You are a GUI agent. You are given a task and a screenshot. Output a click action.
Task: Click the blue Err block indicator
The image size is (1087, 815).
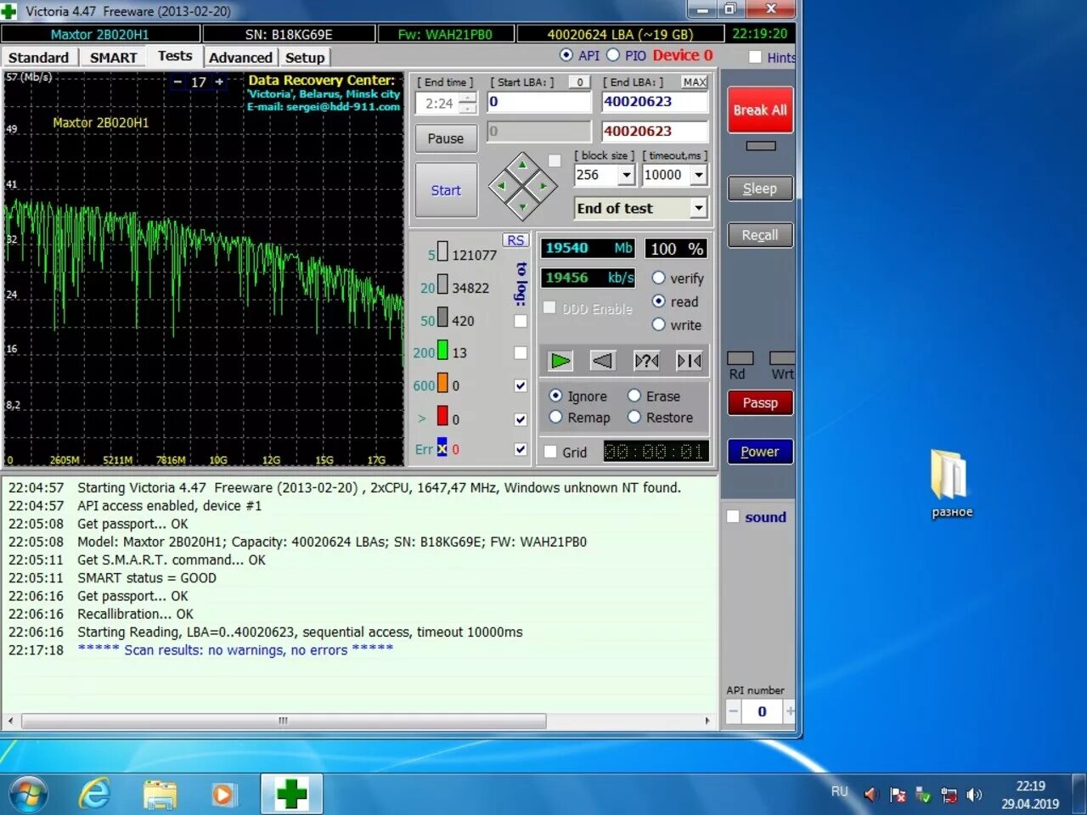(442, 447)
